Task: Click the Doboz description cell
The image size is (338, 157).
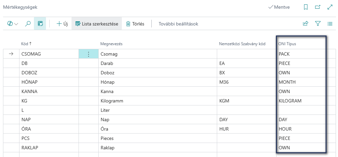Action: [158, 73]
